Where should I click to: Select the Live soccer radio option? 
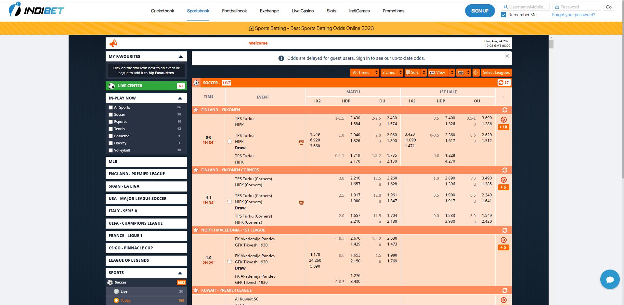116,291
